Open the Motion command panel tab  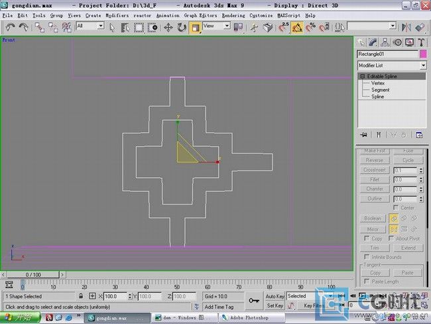[397, 42]
